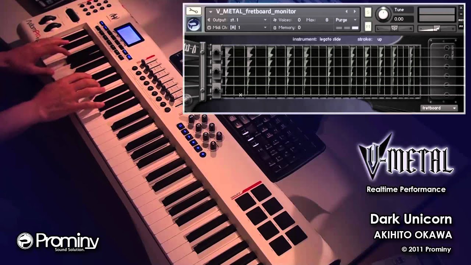Open instrument edit mode with the wrench icon
This screenshot has width=471, height=265.
click(x=194, y=11)
